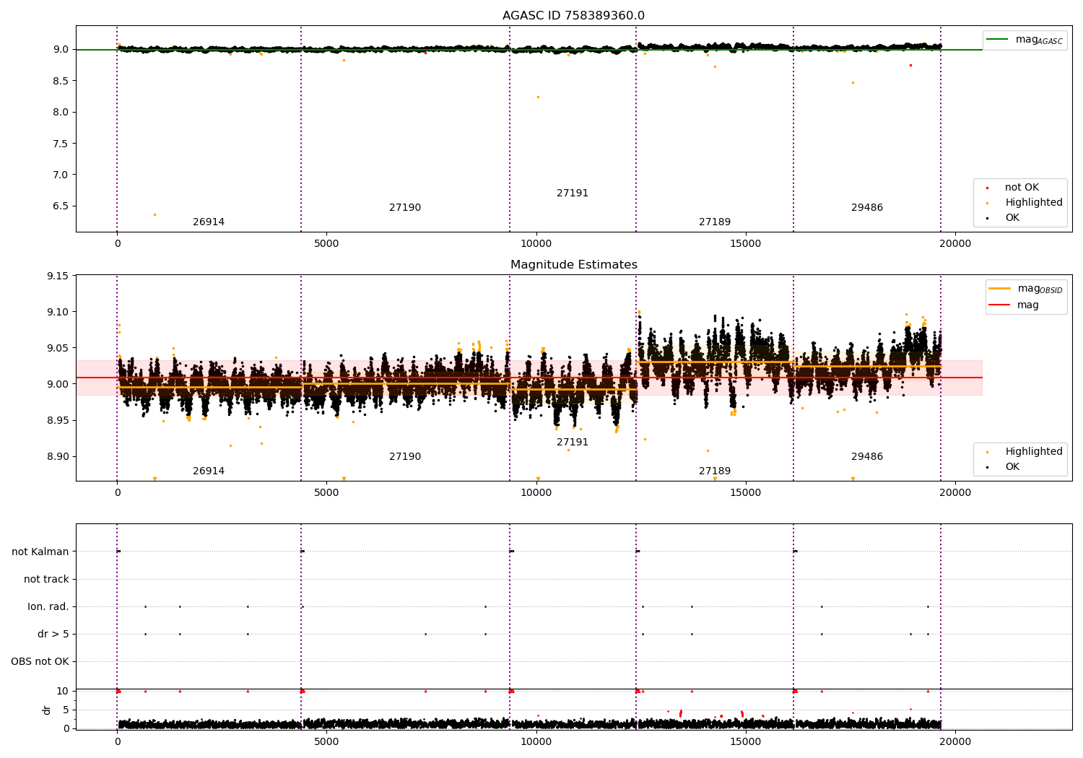Click obsid label 27189 in Magnitude Estimates plot
The width and height of the screenshot is (1083, 758).
click(715, 471)
